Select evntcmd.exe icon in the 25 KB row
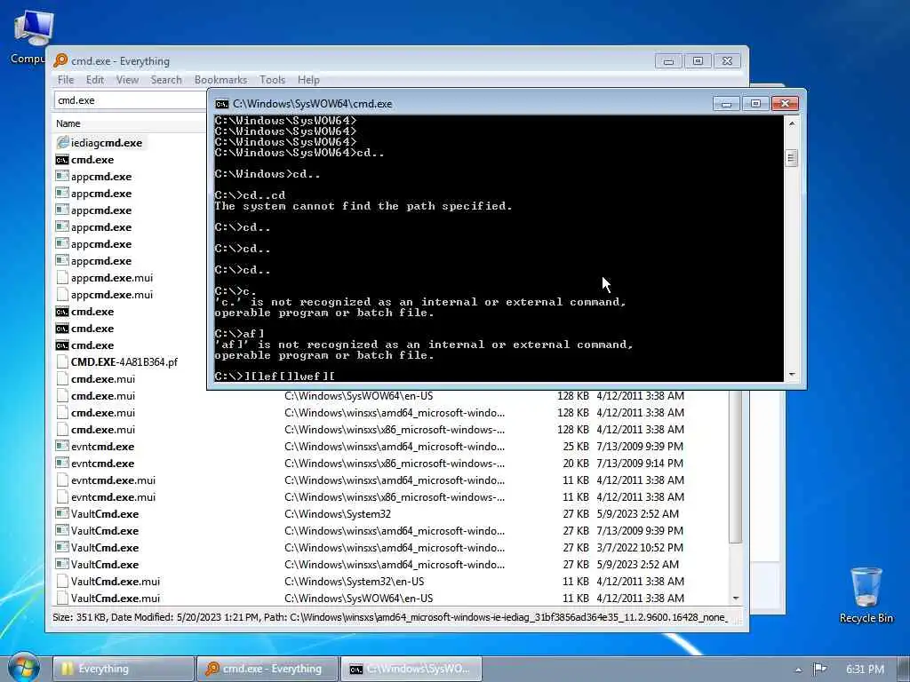The width and height of the screenshot is (910, 682). pyautogui.click(x=62, y=446)
